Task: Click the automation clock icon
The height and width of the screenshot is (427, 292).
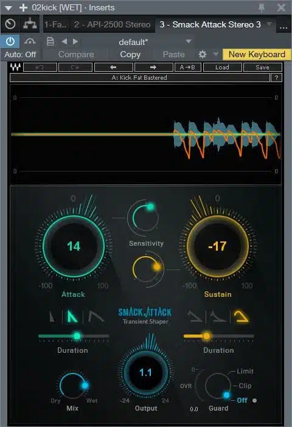Action: [10, 24]
